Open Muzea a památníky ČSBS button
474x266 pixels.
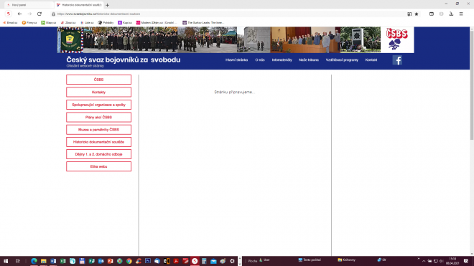coord(98,130)
